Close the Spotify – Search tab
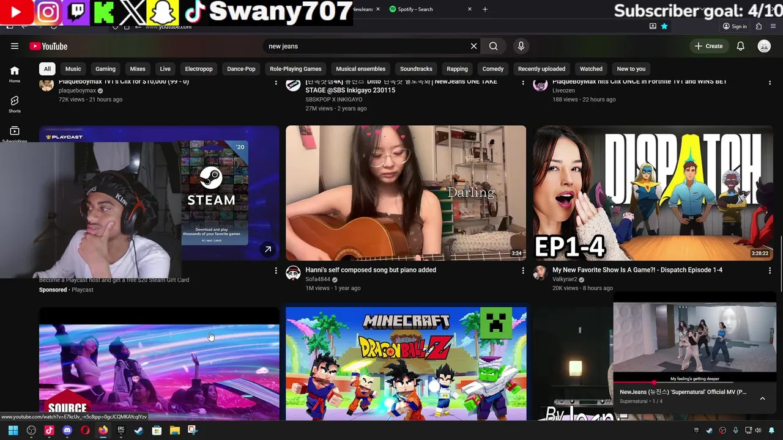The height and width of the screenshot is (440, 783). coord(470,9)
